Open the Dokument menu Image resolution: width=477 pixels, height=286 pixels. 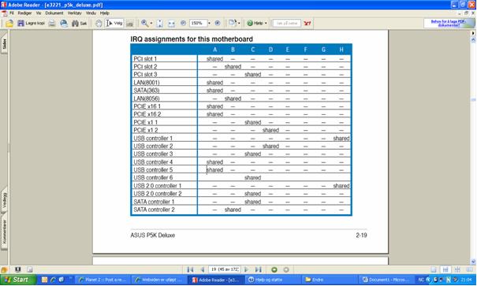[54, 13]
